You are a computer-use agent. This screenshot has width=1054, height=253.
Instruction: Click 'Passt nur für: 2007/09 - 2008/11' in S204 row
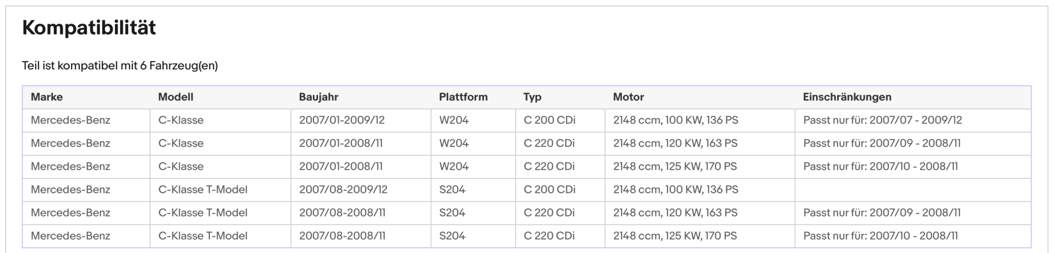click(882, 213)
